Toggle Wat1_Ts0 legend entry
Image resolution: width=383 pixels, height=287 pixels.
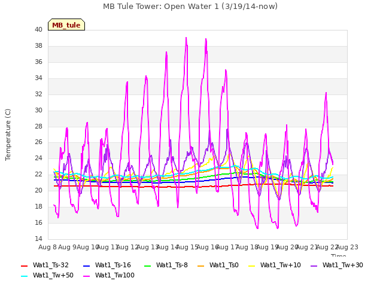click(218, 265)
